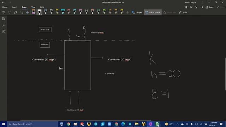The width and height of the screenshot is (226, 127).
Task: Select the dark green pen
Action: [x=98, y=12]
